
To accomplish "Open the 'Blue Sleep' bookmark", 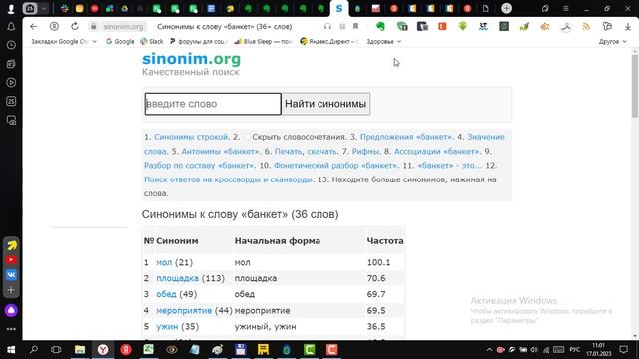I will (264, 42).
